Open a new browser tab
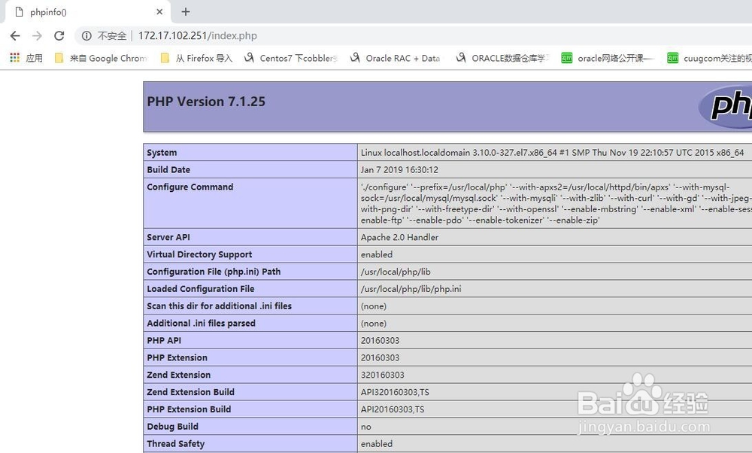 pyautogui.click(x=185, y=11)
